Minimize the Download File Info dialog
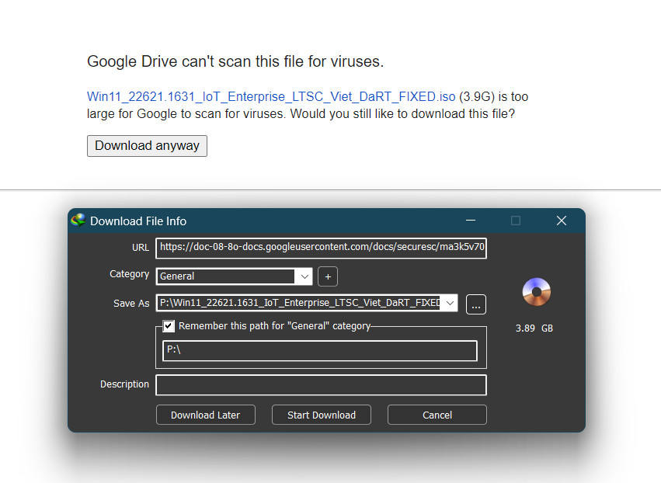 (x=471, y=221)
